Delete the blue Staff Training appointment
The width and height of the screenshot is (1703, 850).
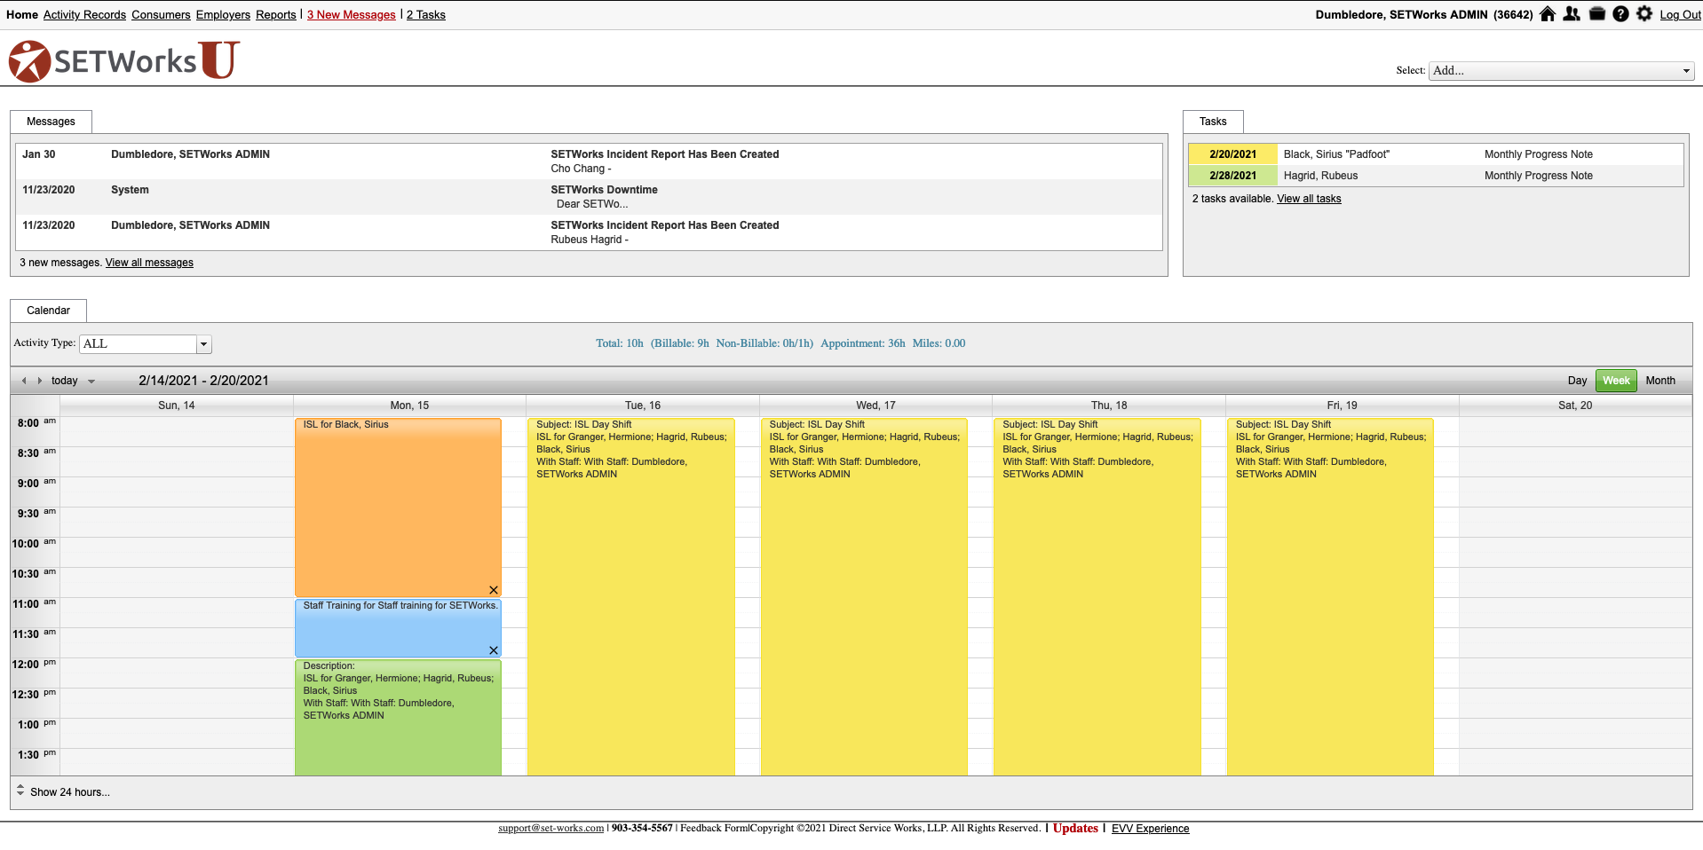[x=494, y=650]
